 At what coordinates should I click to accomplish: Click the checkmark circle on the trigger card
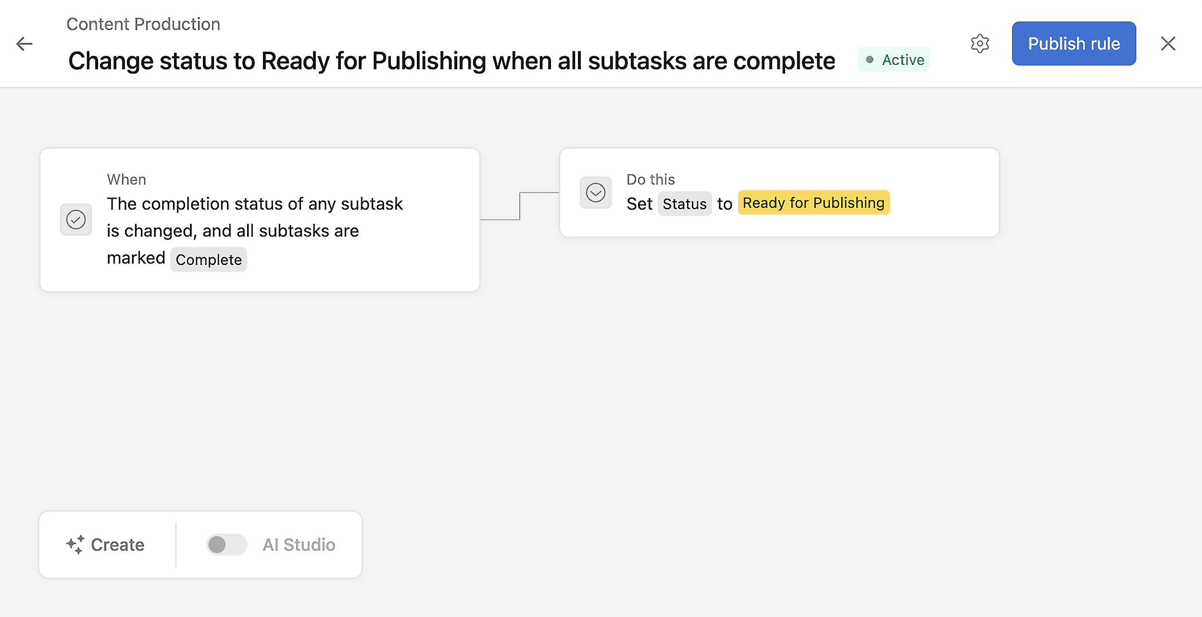[x=75, y=219]
